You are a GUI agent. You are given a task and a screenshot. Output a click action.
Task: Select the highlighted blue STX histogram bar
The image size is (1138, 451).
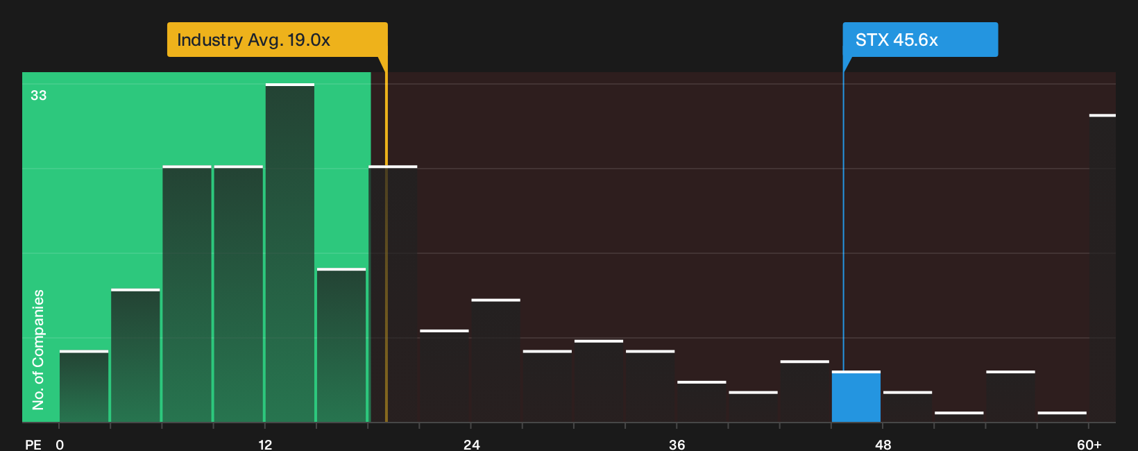[x=856, y=397]
